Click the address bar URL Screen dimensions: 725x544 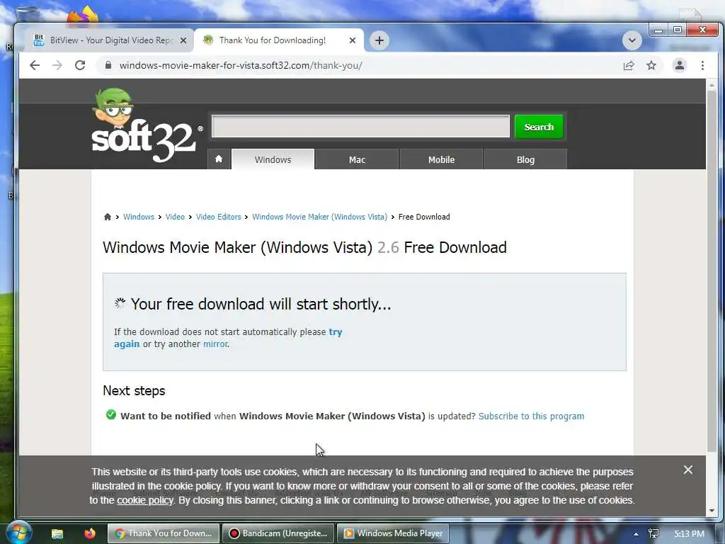241,65
